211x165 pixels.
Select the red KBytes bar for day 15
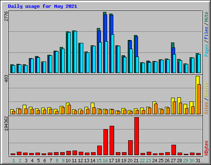99,151
